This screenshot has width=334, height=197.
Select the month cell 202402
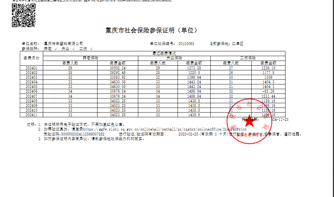point(31,73)
